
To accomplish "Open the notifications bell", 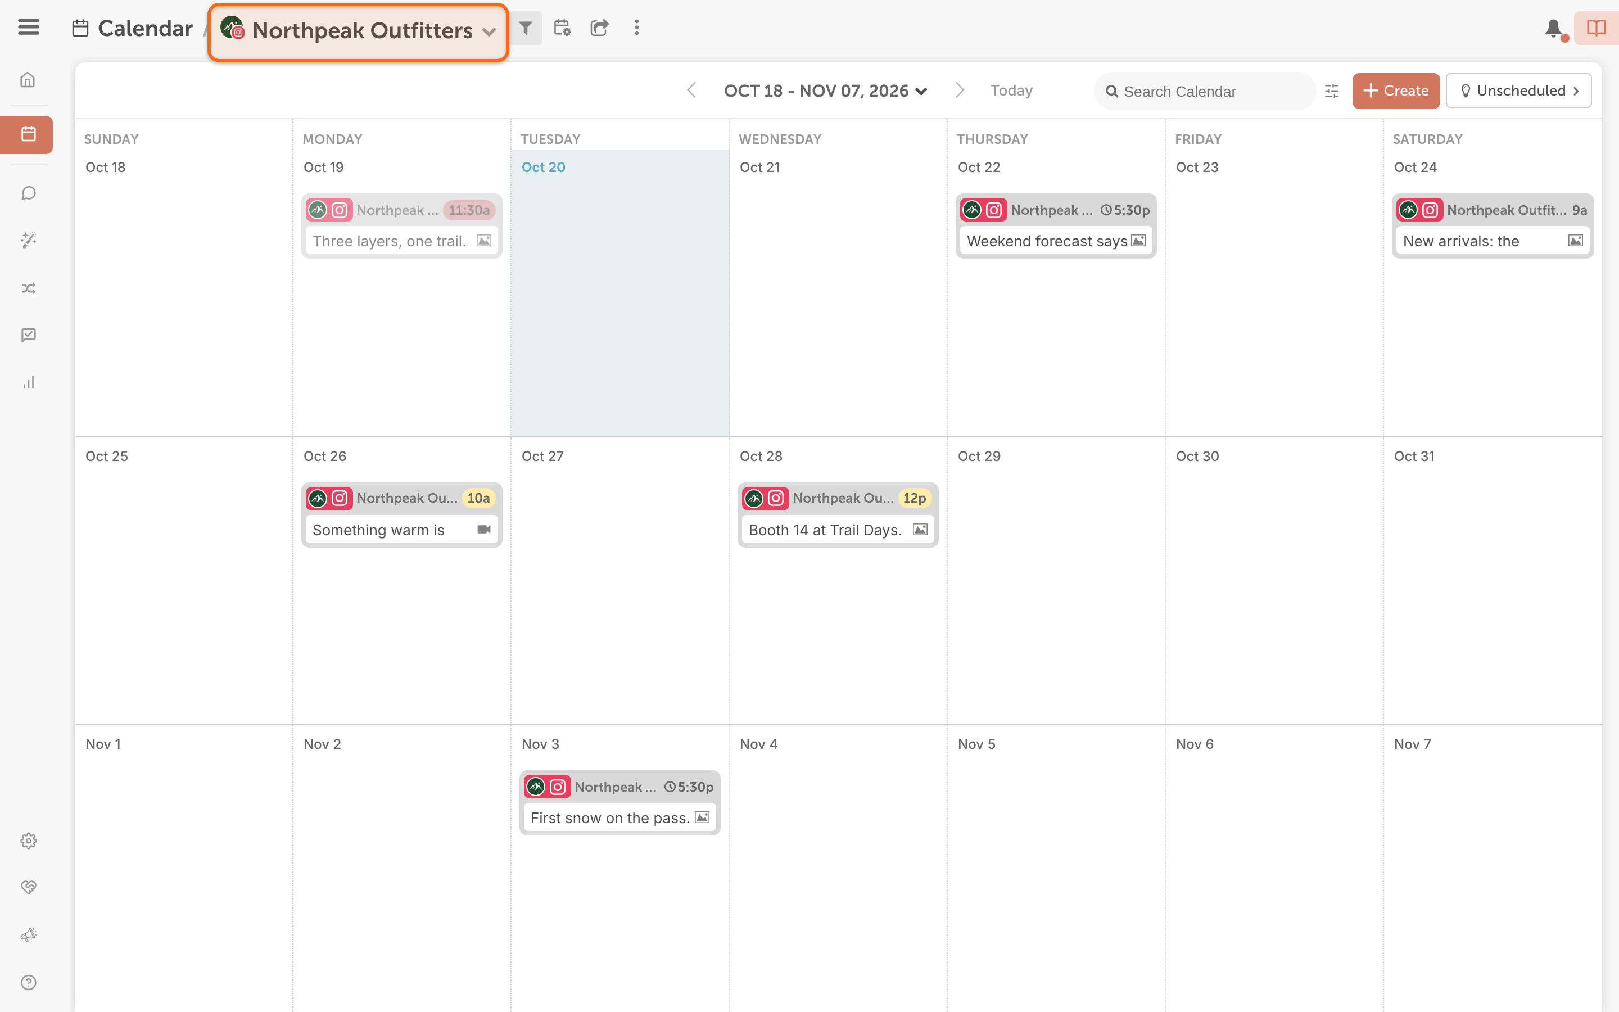I will (1554, 29).
